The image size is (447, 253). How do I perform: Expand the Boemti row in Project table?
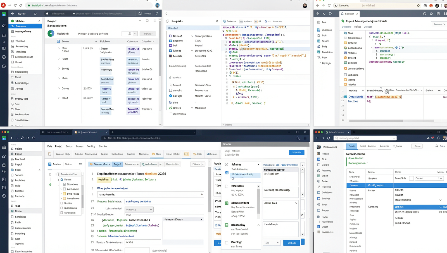(59, 69)
